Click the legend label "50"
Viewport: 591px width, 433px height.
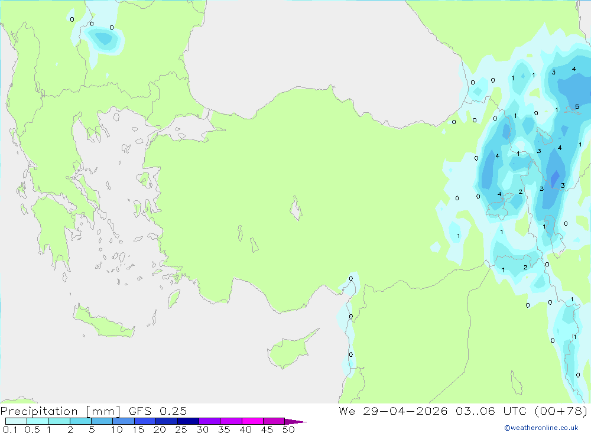pos(288,429)
